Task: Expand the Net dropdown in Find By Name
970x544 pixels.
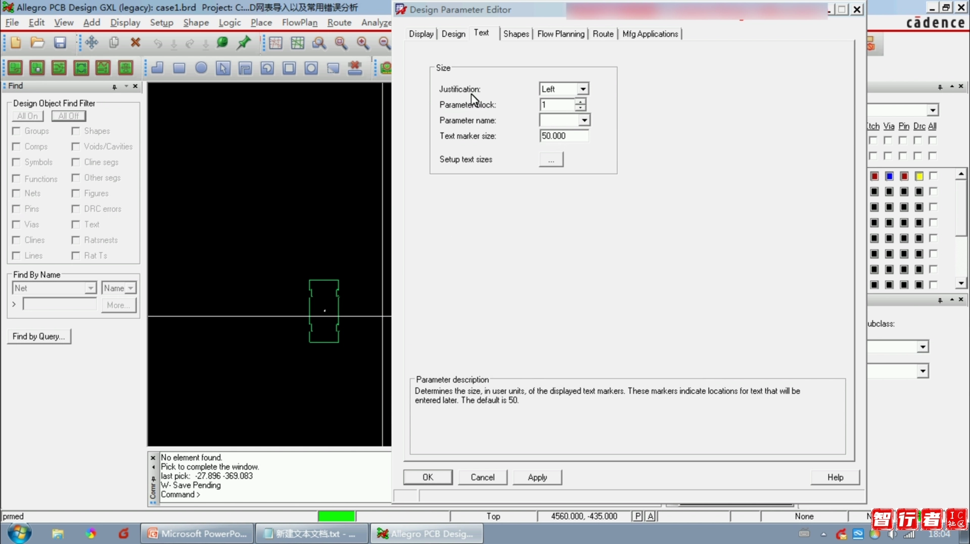Action: coord(90,288)
